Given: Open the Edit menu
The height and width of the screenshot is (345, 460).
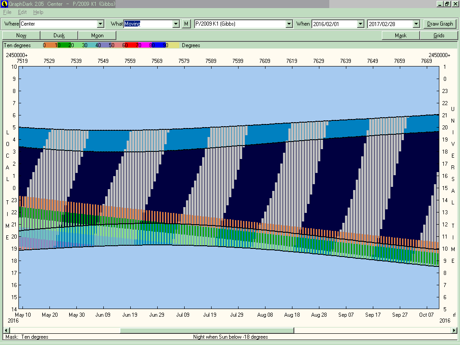Looking at the screenshot, I should tap(22, 12).
